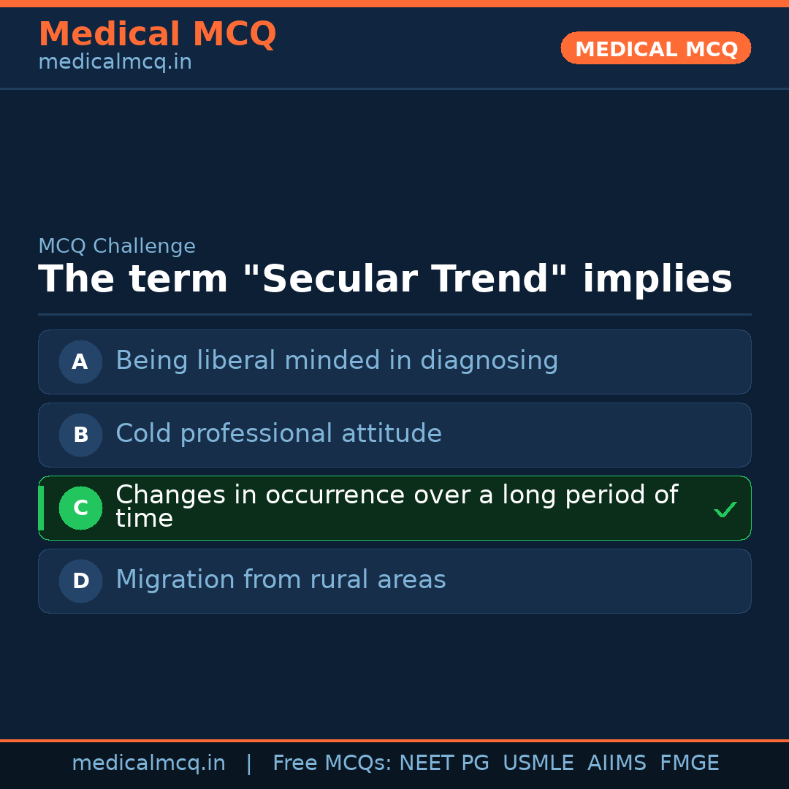Click the orange 'MEDICAL MCQ' badge button
The height and width of the screenshot is (789, 789).
(655, 48)
